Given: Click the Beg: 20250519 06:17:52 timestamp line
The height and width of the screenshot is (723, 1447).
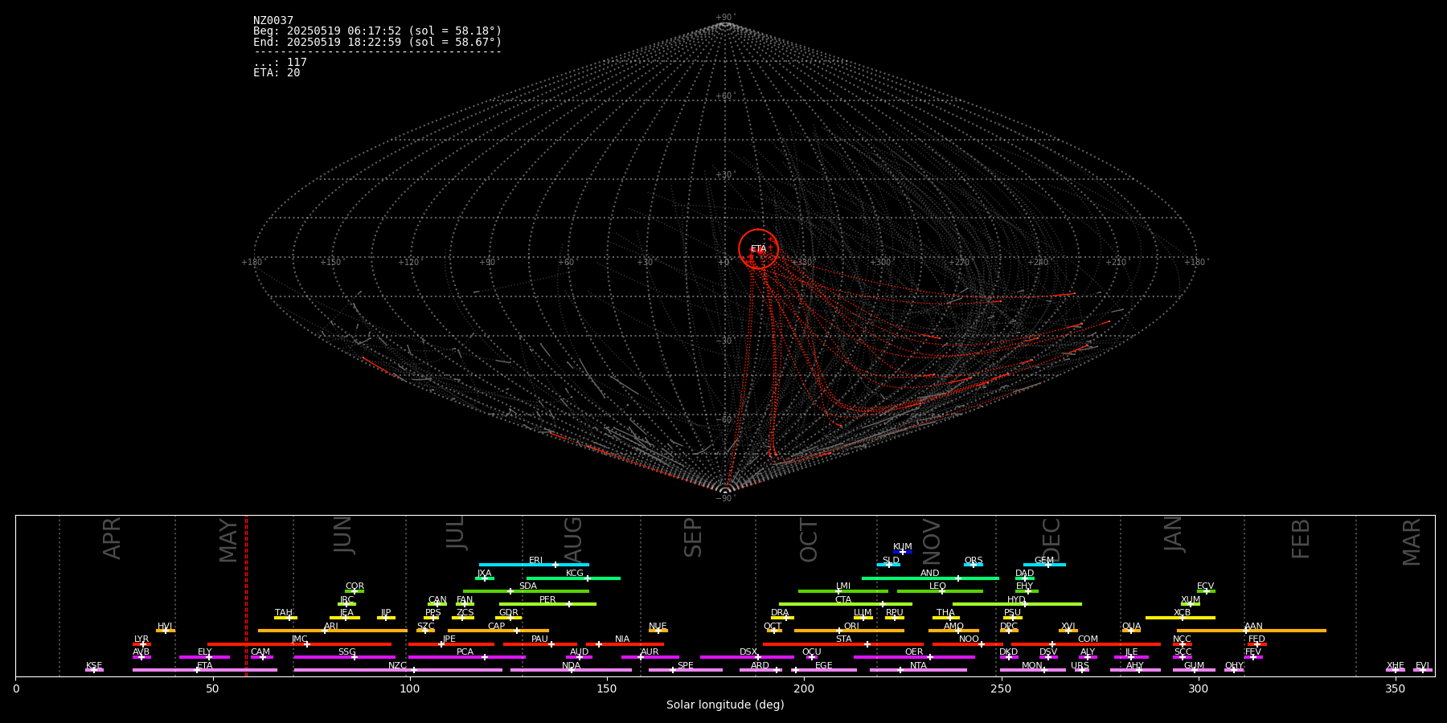Looking at the screenshot, I should tap(377, 31).
